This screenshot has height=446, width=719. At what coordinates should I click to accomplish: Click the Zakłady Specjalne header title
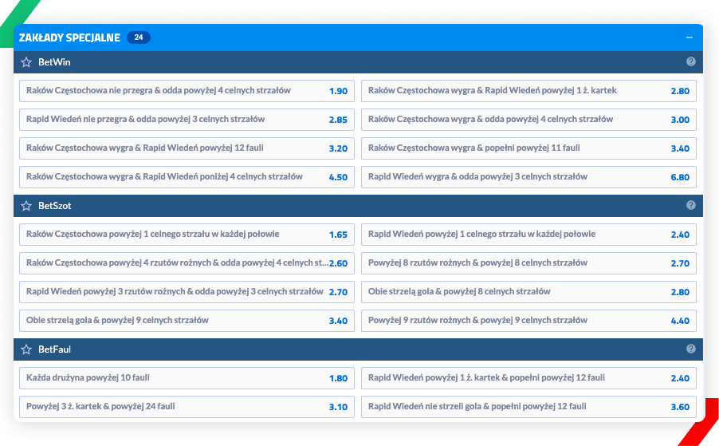pos(69,37)
